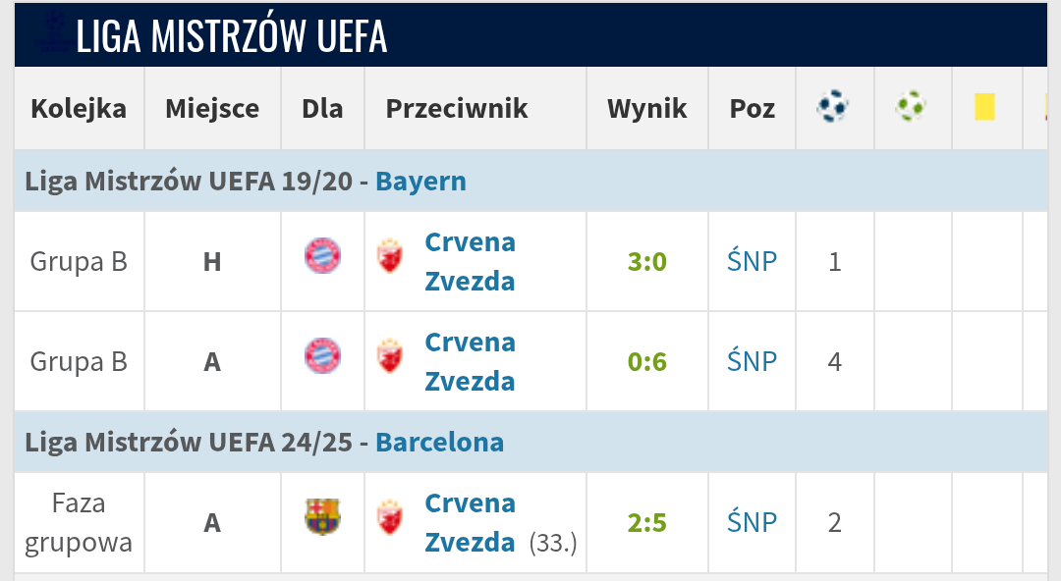This screenshot has width=1061, height=581.
Task: Click the green assists ball icon header
Action: coord(912,107)
